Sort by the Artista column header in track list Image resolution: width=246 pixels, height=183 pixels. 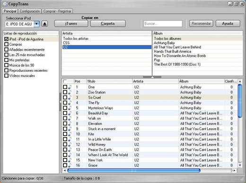click(155, 81)
